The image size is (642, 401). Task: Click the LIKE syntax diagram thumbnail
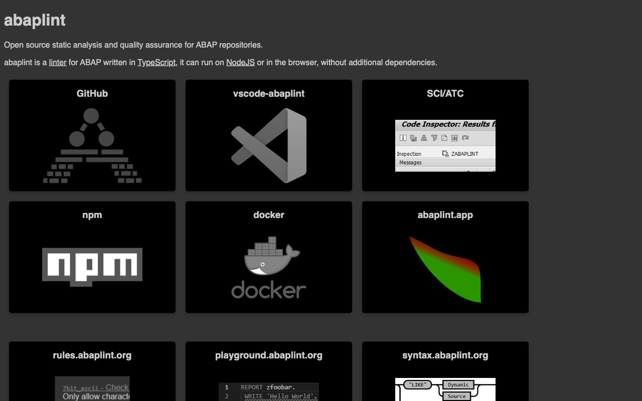445,389
